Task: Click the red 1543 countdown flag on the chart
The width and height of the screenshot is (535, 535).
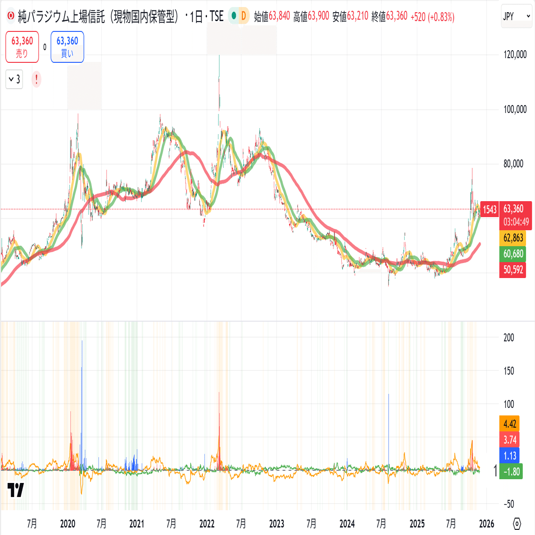Action: tap(489, 210)
